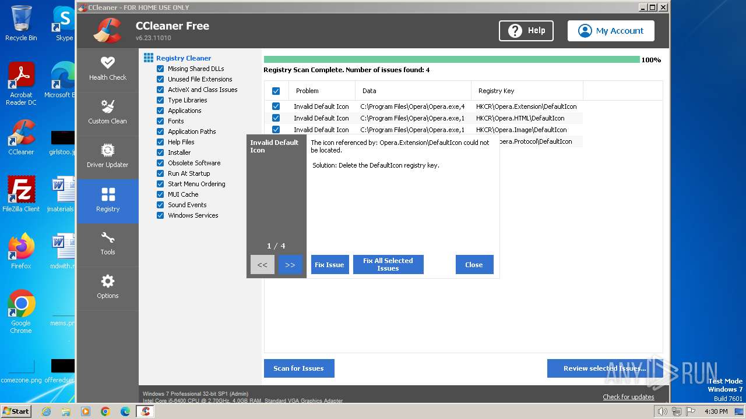
Task: Click the volume tray icon
Action: point(663,411)
